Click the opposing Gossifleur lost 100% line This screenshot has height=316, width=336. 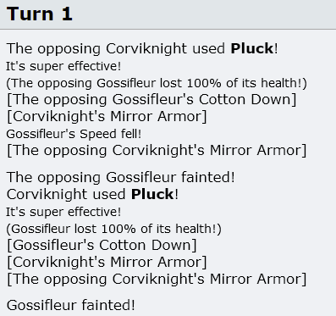tap(157, 83)
